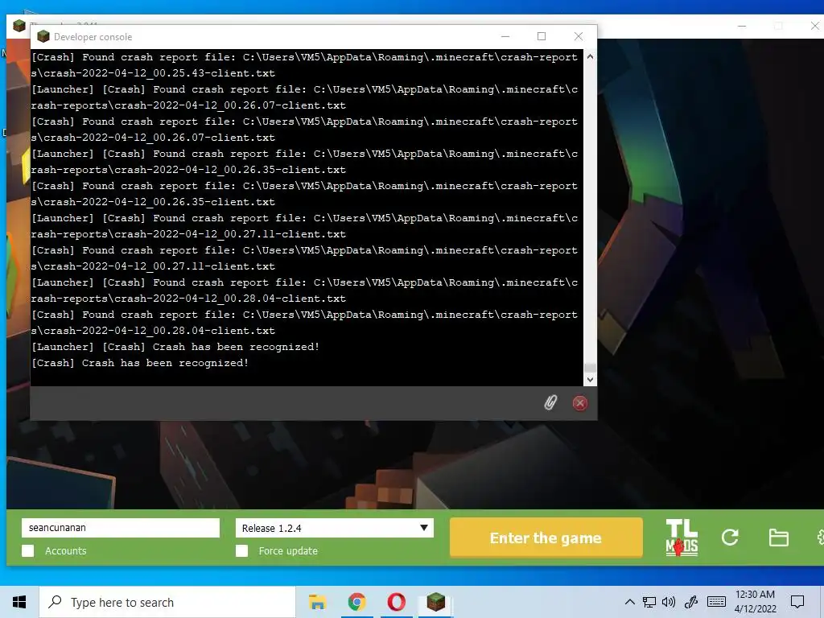Click console scrollbar down arrow
This screenshot has height=618, width=824.
[x=590, y=380]
